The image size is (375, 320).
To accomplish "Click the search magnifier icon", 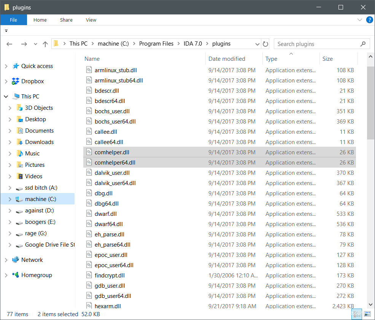I will [x=363, y=44].
